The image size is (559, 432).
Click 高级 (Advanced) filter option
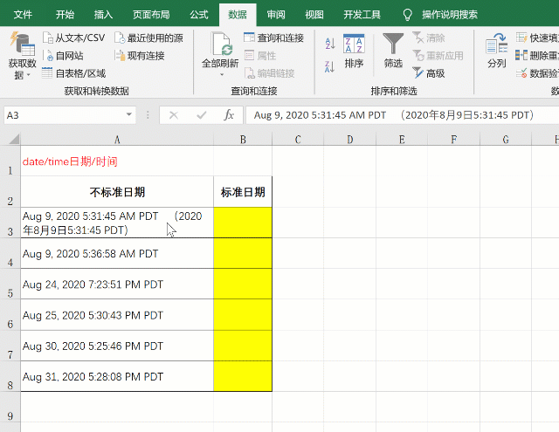pos(428,73)
